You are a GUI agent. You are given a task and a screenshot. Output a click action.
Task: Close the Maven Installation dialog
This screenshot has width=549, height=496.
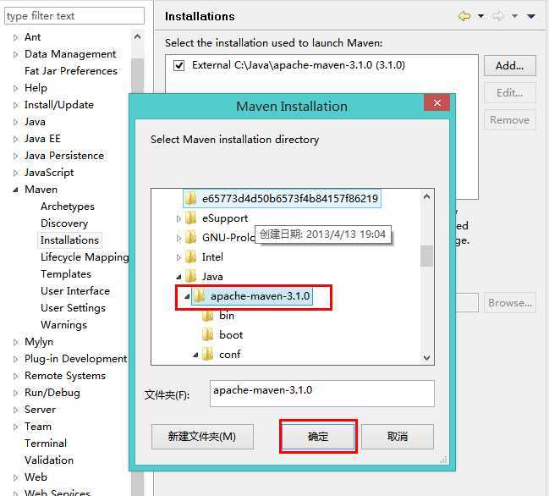(x=436, y=102)
